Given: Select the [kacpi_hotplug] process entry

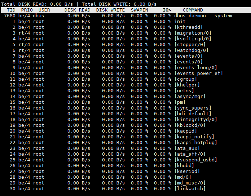Looking at the screenshot, I should click(x=195, y=143).
